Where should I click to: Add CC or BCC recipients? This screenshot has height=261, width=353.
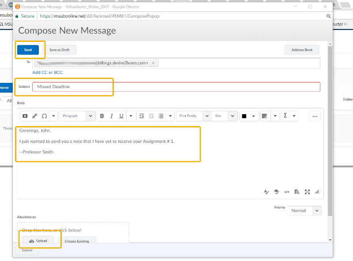tap(47, 72)
